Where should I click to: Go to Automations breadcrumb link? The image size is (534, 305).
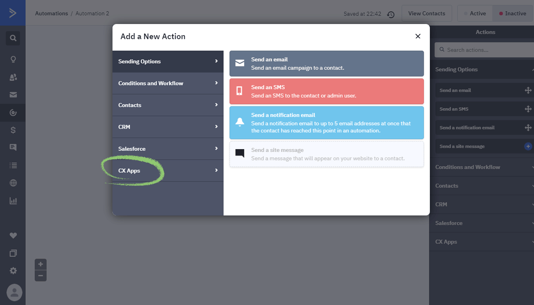[x=52, y=13]
